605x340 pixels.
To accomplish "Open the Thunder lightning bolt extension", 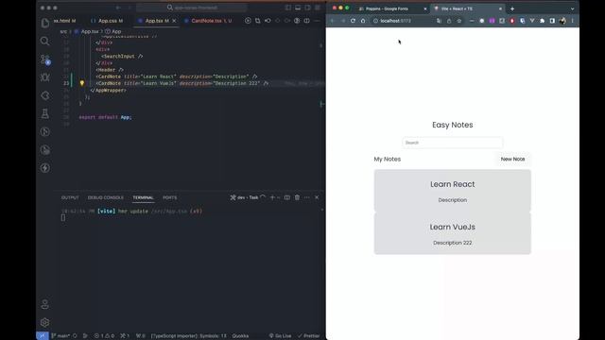I will 44,168.
